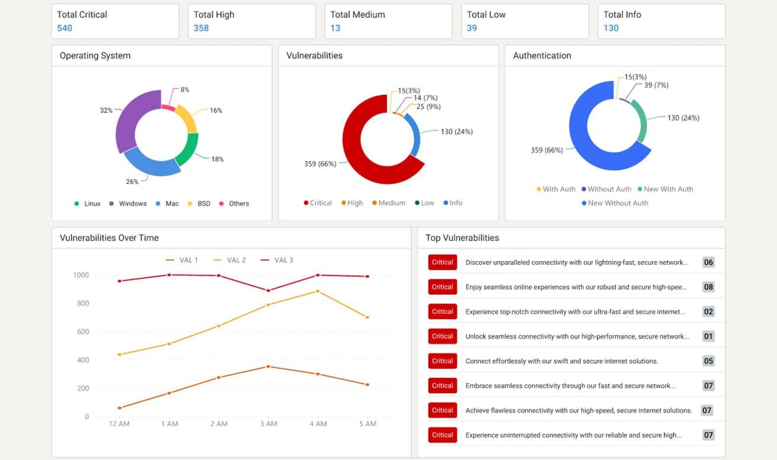777x460 pixels.
Task: Hide New Without Auth legend series
Action: point(615,203)
